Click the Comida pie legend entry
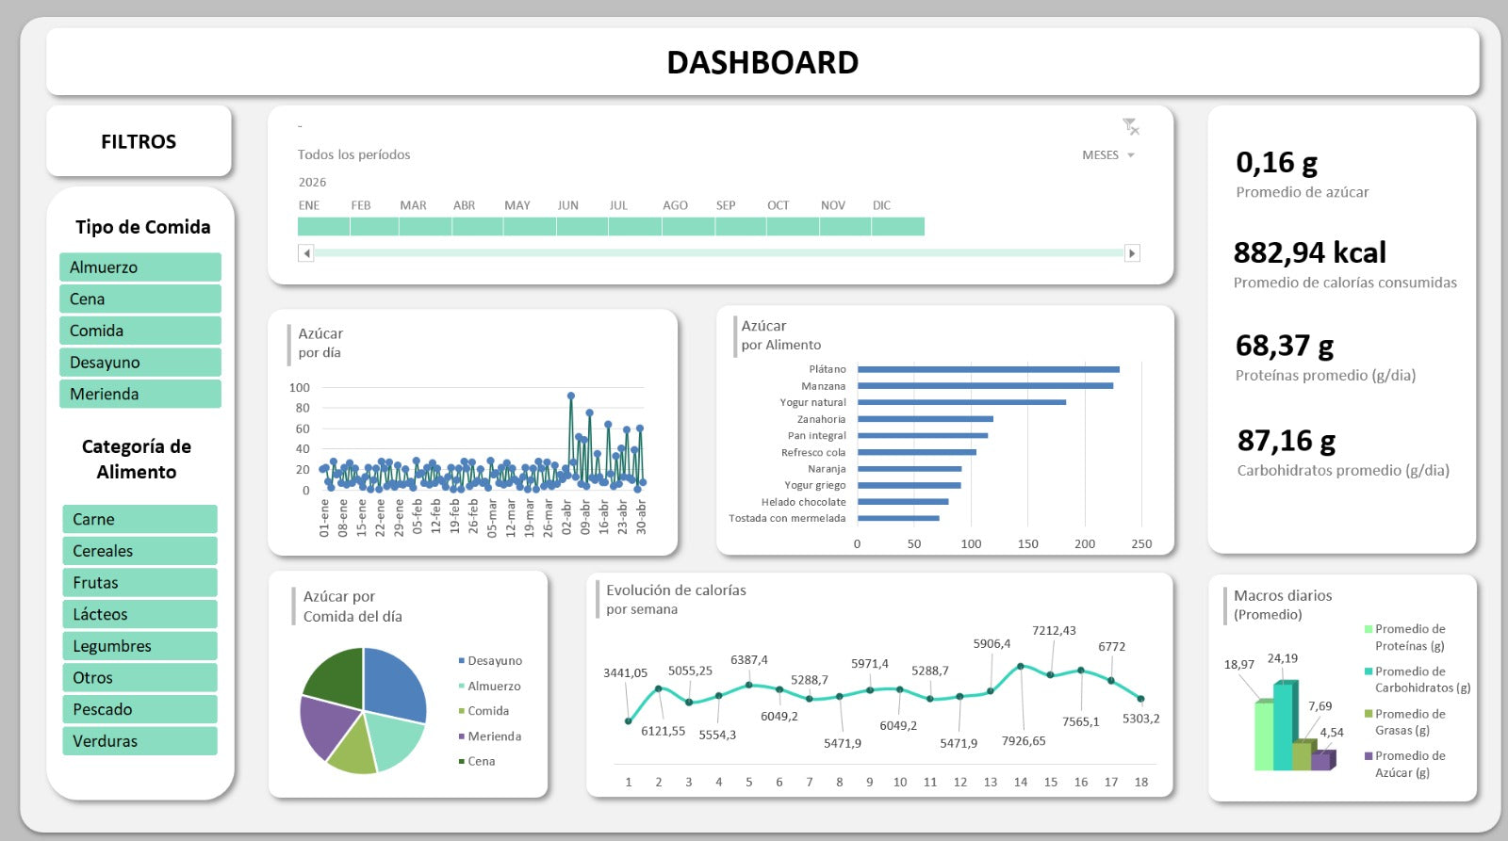Image resolution: width=1508 pixels, height=841 pixels. [x=484, y=711]
